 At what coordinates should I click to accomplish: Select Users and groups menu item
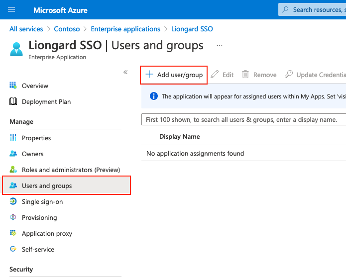click(66, 185)
